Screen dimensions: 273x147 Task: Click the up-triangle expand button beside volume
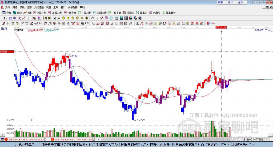click(2, 135)
